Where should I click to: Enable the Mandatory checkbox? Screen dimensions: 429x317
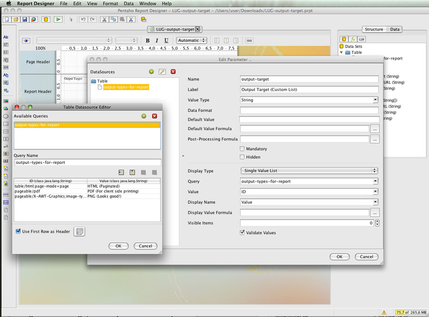pos(242,149)
